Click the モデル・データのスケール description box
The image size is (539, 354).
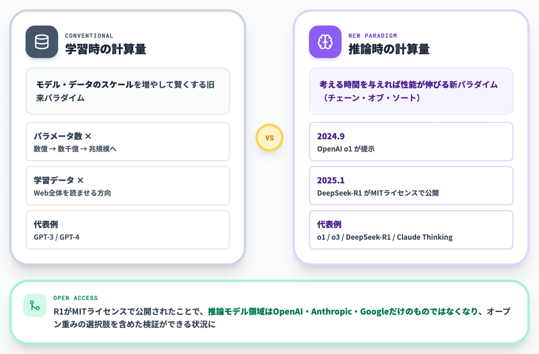point(128,91)
